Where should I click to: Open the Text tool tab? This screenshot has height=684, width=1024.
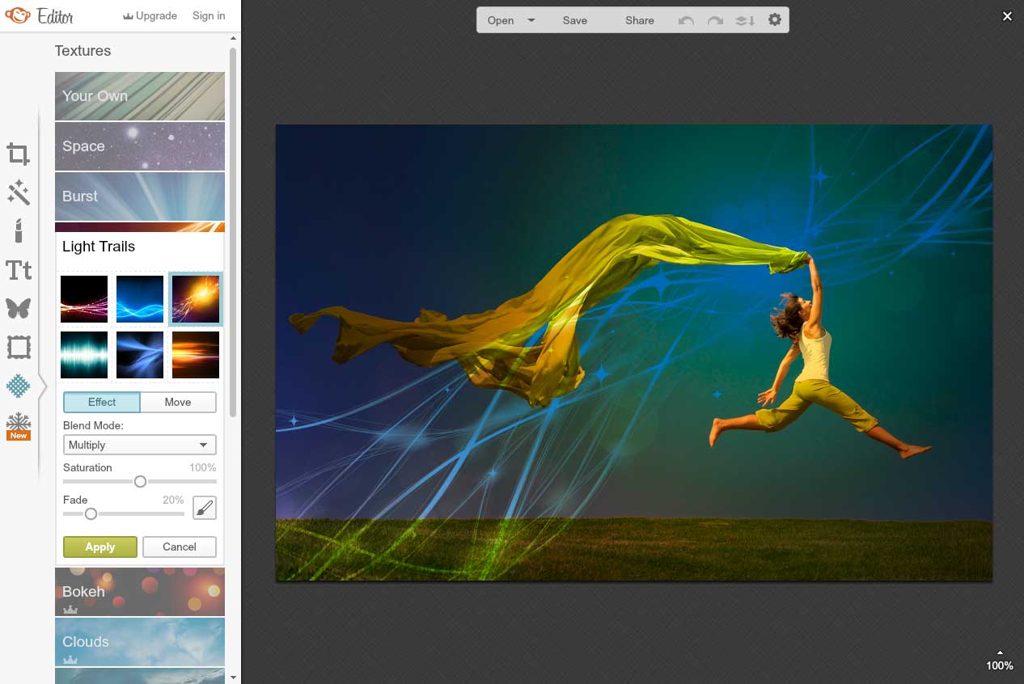click(x=19, y=270)
